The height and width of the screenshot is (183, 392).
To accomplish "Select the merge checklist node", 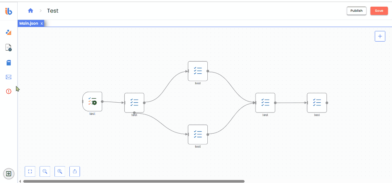I will coord(265,103).
